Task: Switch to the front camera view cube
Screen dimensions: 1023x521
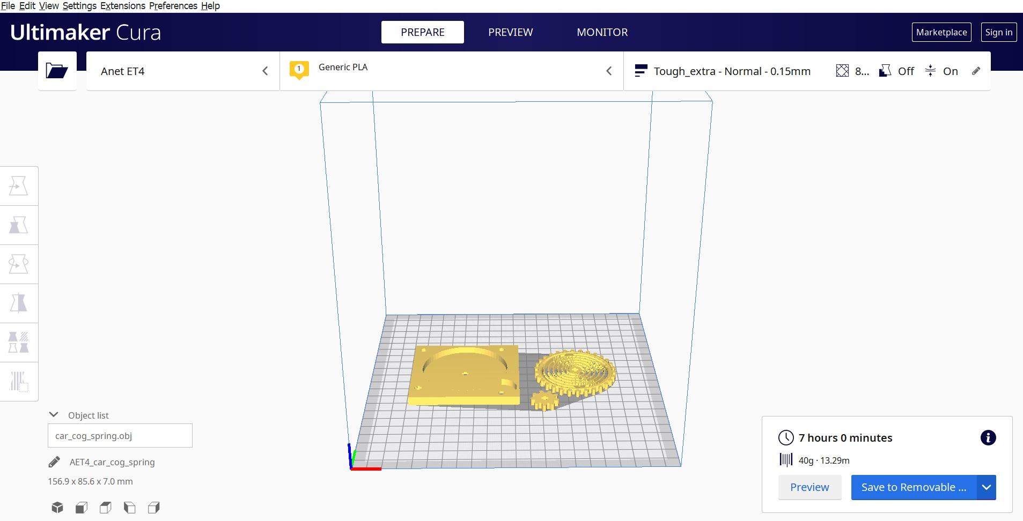Action: click(x=81, y=507)
